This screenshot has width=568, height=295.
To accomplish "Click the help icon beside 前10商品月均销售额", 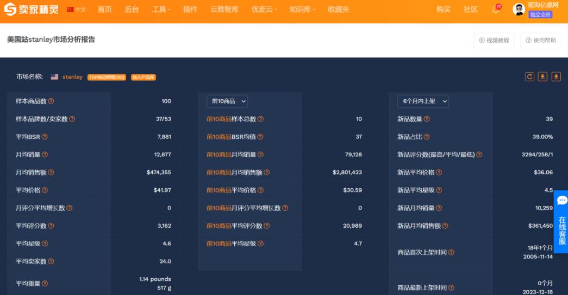I will pyautogui.click(x=267, y=172).
